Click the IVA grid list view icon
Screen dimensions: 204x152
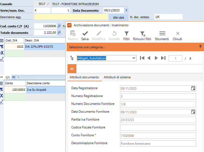point(2,41)
